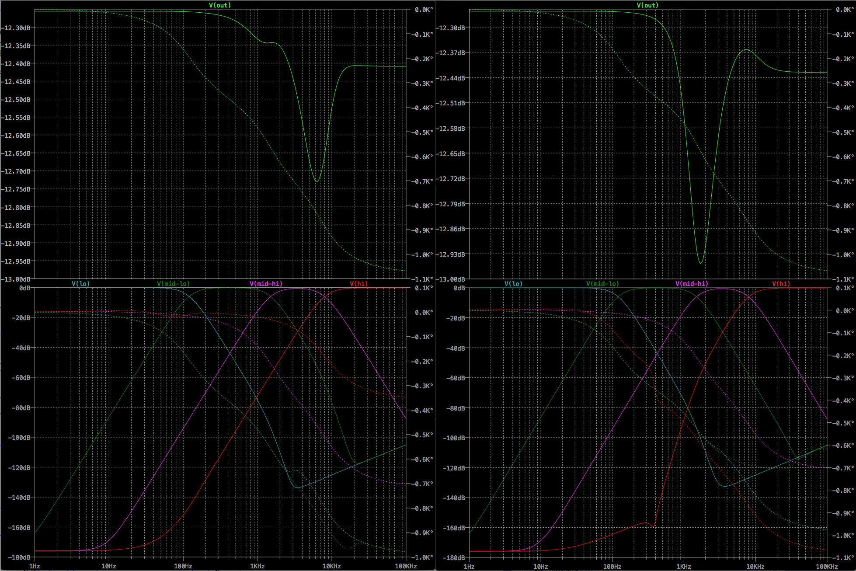The height and width of the screenshot is (571, 856).
Task: Select V(mid-hi) trace label in left lower pane
Action: tap(266, 284)
